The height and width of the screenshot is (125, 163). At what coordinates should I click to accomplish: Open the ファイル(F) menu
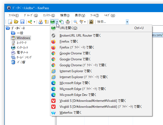point(13,15)
